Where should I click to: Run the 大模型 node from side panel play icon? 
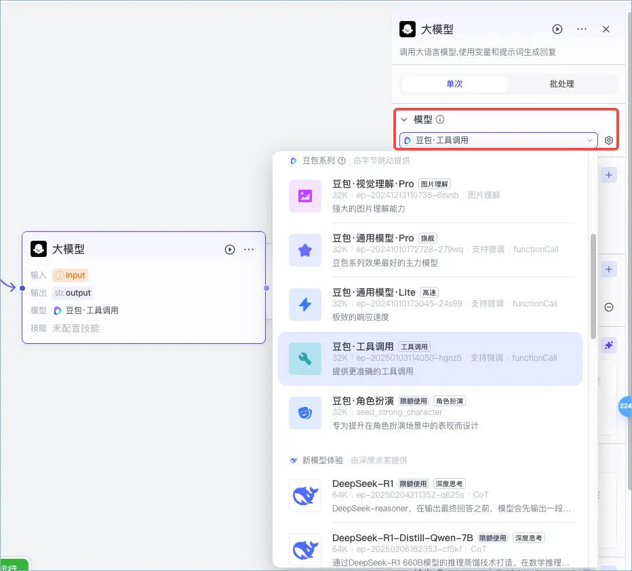click(557, 29)
